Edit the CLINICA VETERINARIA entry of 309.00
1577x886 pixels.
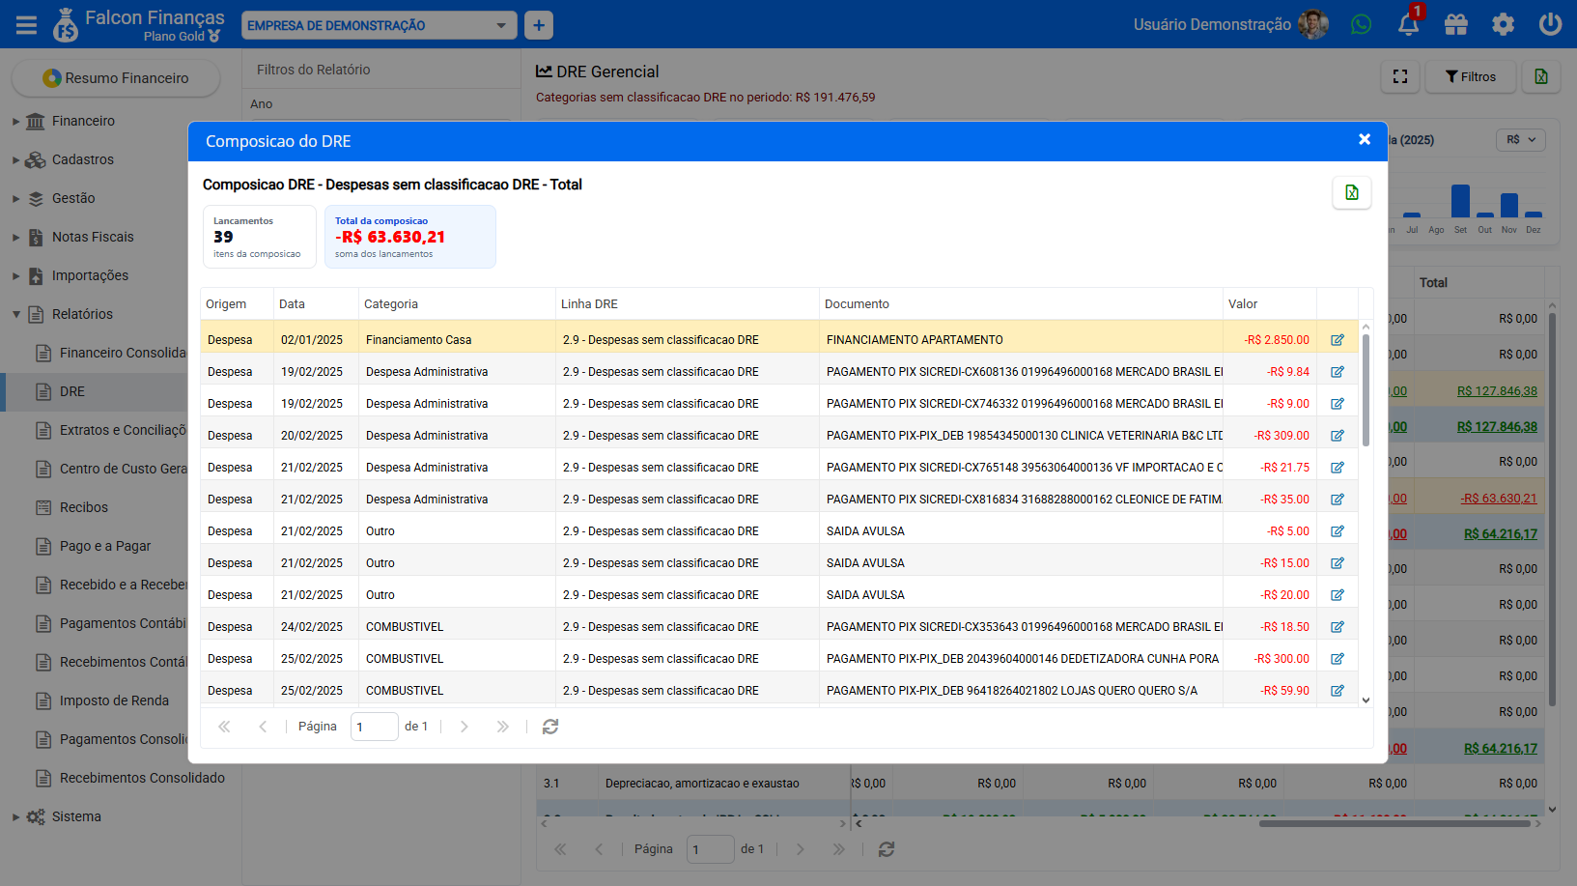pyautogui.click(x=1338, y=436)
